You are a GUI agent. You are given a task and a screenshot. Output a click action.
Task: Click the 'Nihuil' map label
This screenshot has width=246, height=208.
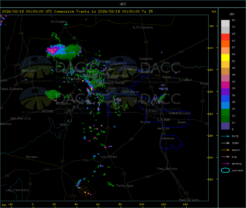pos(65,125)
